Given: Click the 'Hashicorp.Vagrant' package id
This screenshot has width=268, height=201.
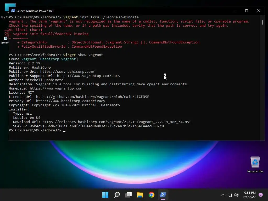Looking at the screenshot, I should (x=58, y=59).
